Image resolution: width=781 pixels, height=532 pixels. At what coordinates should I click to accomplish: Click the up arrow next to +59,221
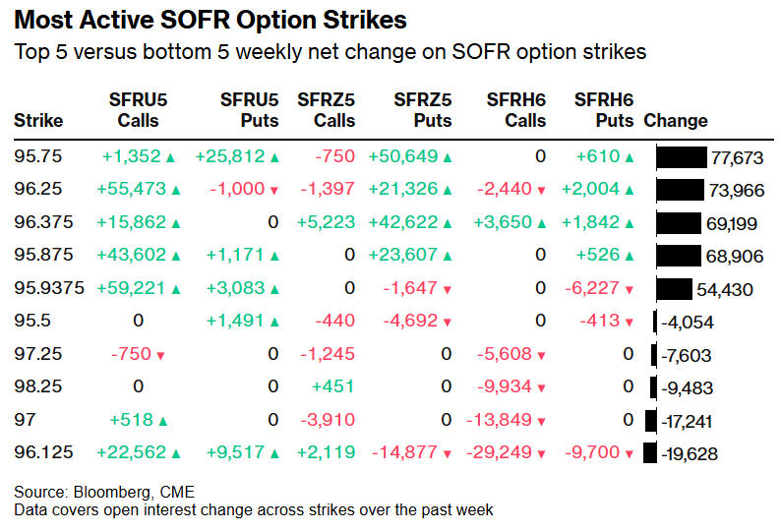[176, 289]
